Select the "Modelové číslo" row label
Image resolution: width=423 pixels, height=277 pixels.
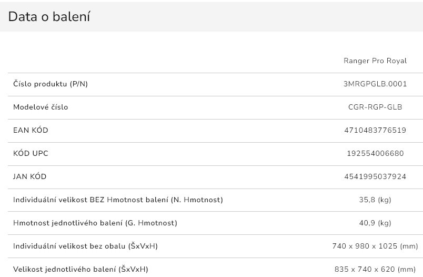41,107
